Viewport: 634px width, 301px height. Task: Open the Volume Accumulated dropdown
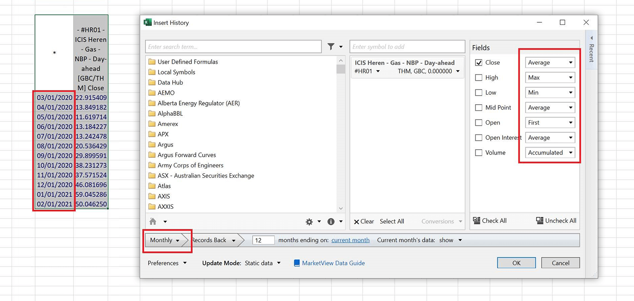(550, 153)
